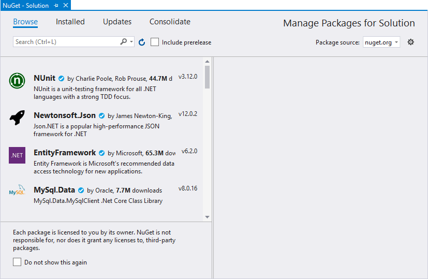
Task: Pin the NuGet - Solution tab
Action: [56, 6]
